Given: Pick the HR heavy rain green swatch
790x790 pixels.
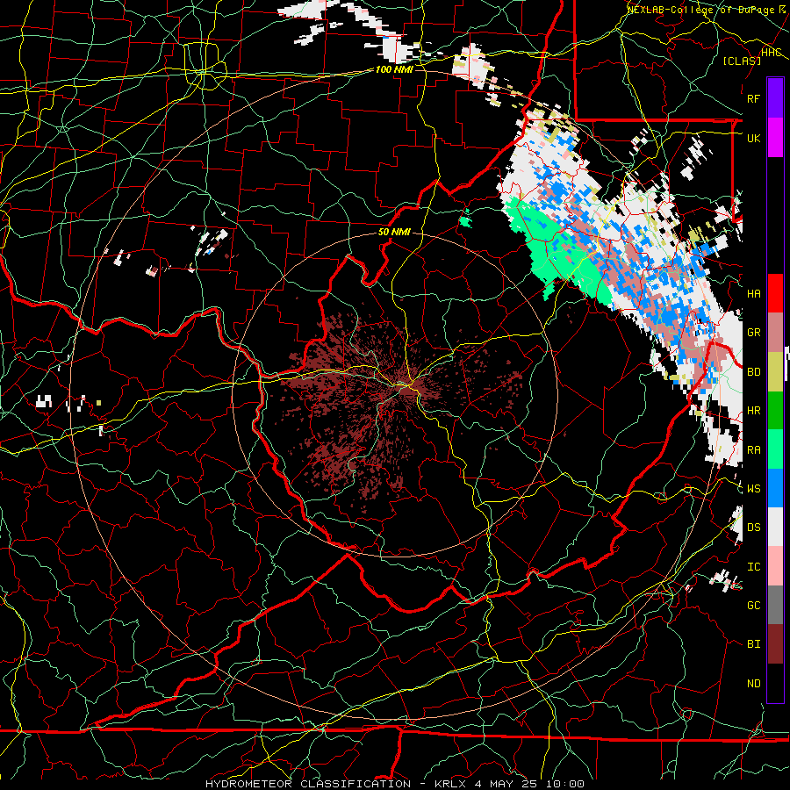Looking at the screenshot, I should point(775,411).
